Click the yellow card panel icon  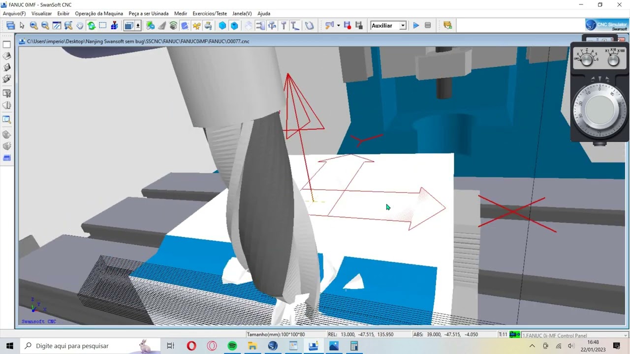447,26
